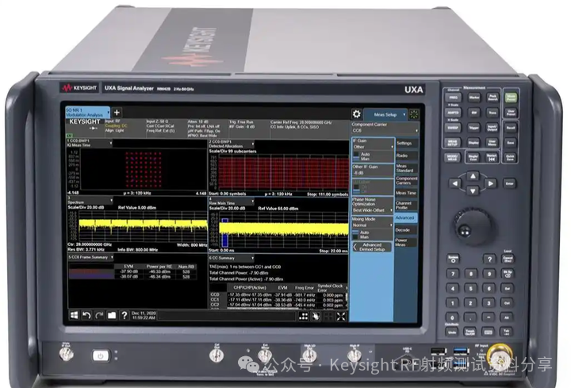Open the window layout grid icon
Screen dimensions: 571x388
pyautogui.click(x=303, y=317)
